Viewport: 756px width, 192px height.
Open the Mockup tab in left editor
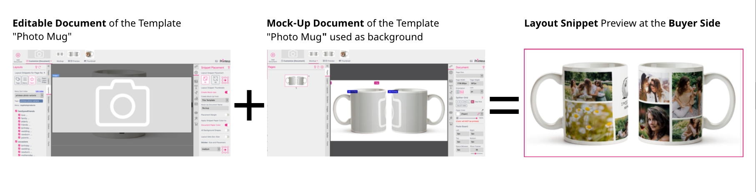pos(60,61)
